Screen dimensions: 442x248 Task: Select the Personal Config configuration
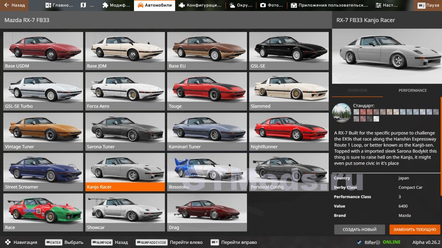[x=289, y=172]
